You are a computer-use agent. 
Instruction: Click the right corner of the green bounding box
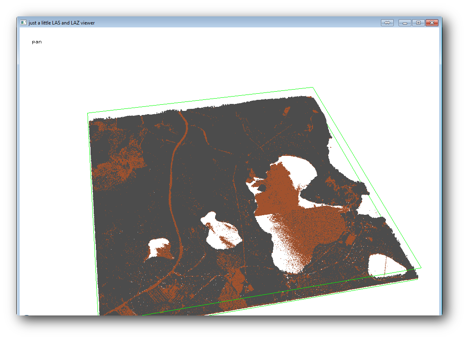(x=421, y=268)
